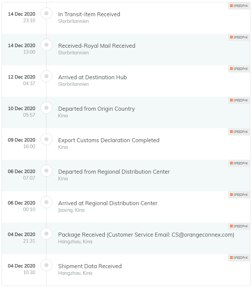Select timeline marker for 04 Dec 10:30 event

[46, 265]
